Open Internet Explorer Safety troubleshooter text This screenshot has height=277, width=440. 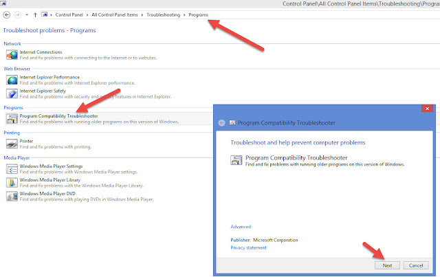click(43, 91)
